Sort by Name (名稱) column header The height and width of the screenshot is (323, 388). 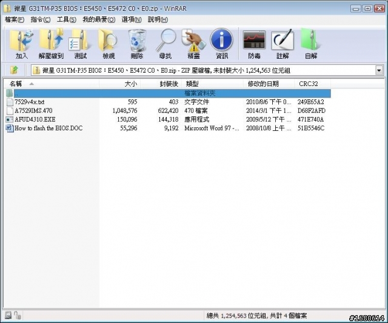click(x=52, y=84)
